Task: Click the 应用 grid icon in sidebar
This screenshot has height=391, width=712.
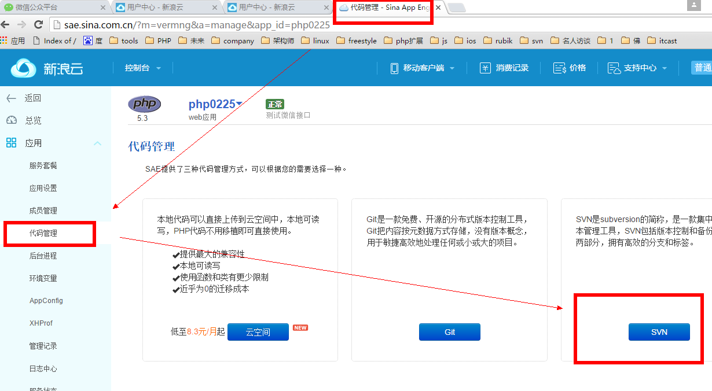Action: pyautogui.click(x=11, y=143)
